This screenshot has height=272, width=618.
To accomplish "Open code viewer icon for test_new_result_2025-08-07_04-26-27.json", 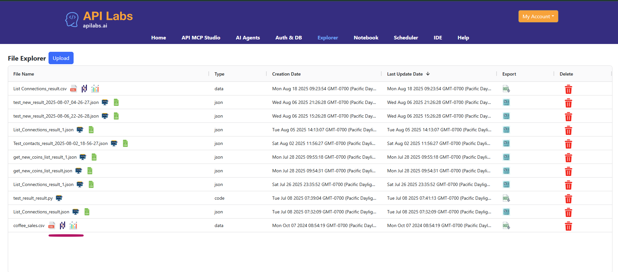I will tap(105, 102).
